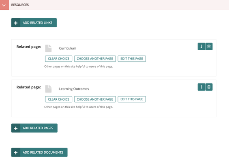The height and width of the screenshot is (163, 229).
Task: Delete the Learning Outcomes related page
Action: click(209, 87)
